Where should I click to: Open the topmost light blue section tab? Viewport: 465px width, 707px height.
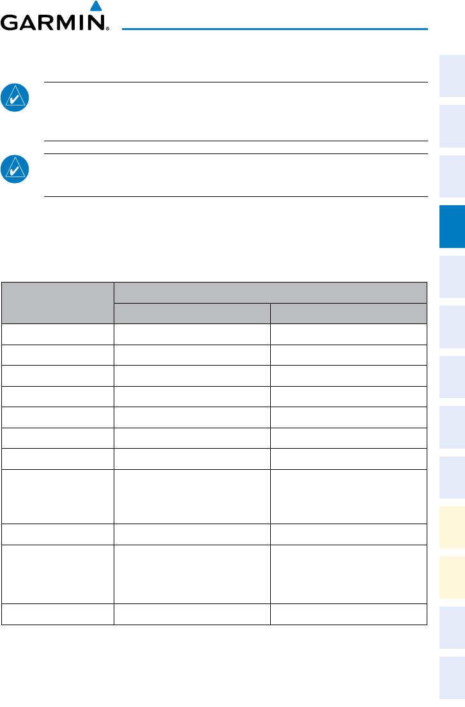(x=452, y=76)
